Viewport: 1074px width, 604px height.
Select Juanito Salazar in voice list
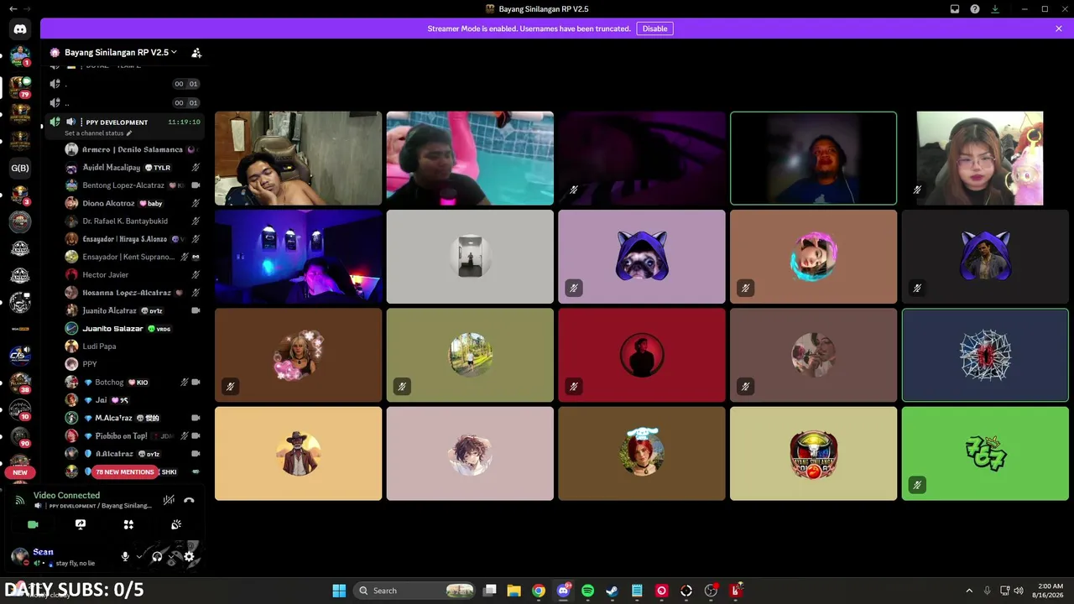133,329
